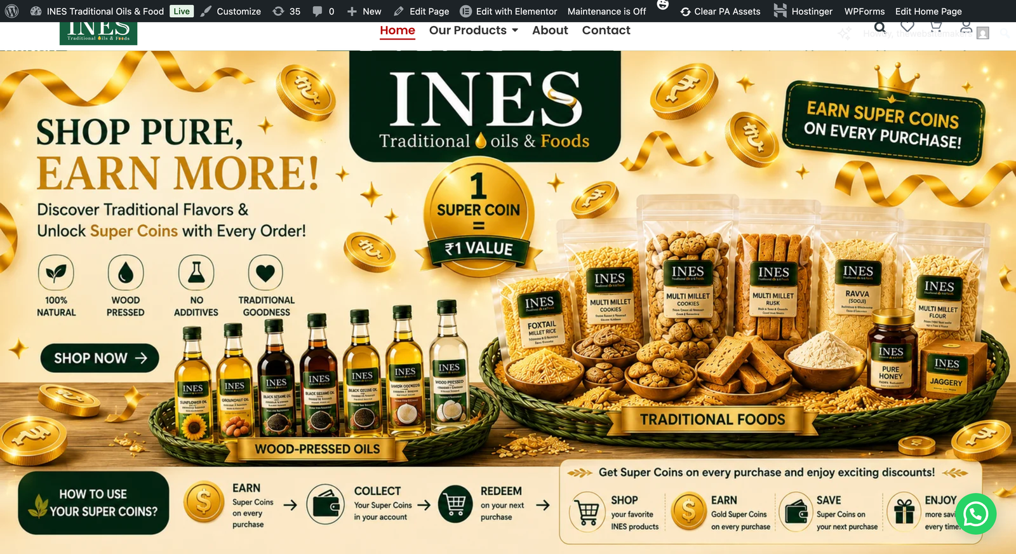Launch Edit with Elementor

point(509,11)
